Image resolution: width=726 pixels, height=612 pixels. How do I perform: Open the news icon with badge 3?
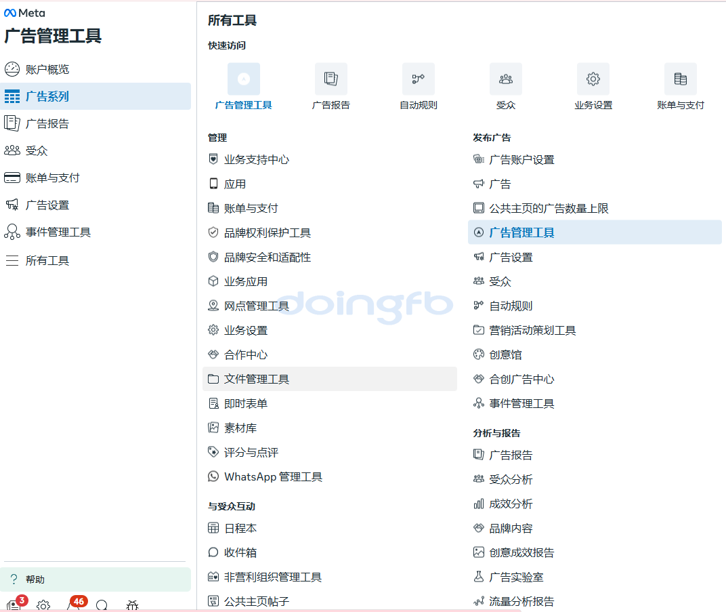point(15,604)
